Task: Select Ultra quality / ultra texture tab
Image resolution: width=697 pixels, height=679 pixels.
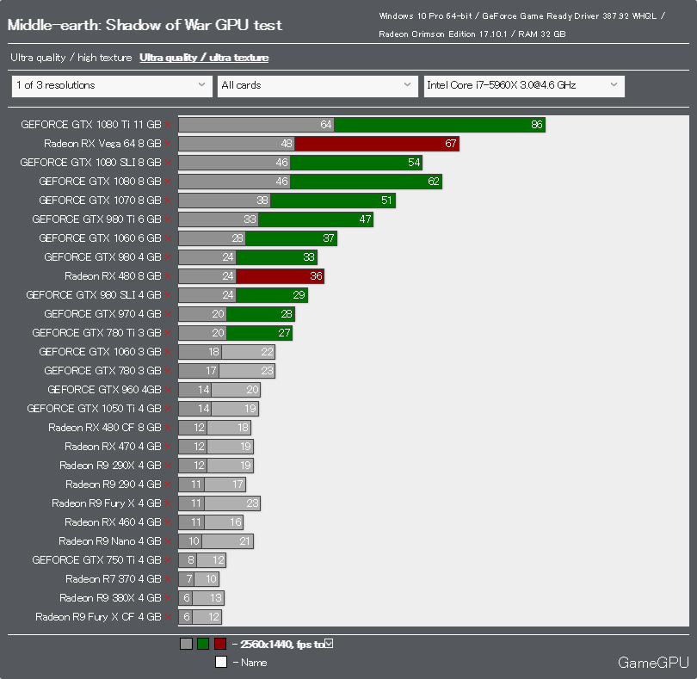Action: 204,58
